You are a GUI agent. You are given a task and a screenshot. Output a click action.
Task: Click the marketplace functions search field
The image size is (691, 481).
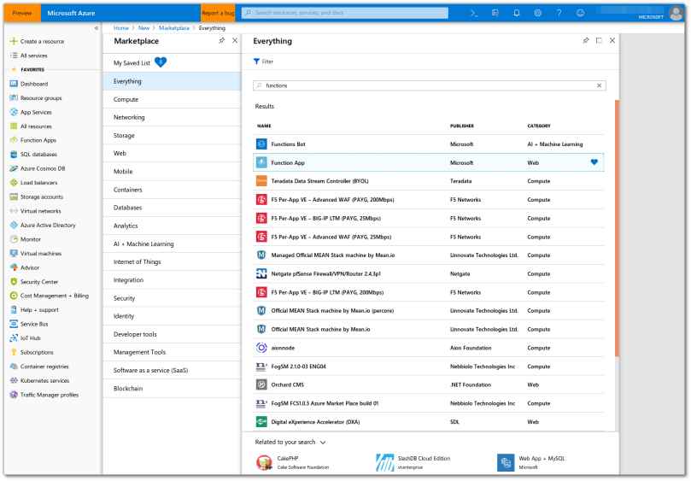427,85
